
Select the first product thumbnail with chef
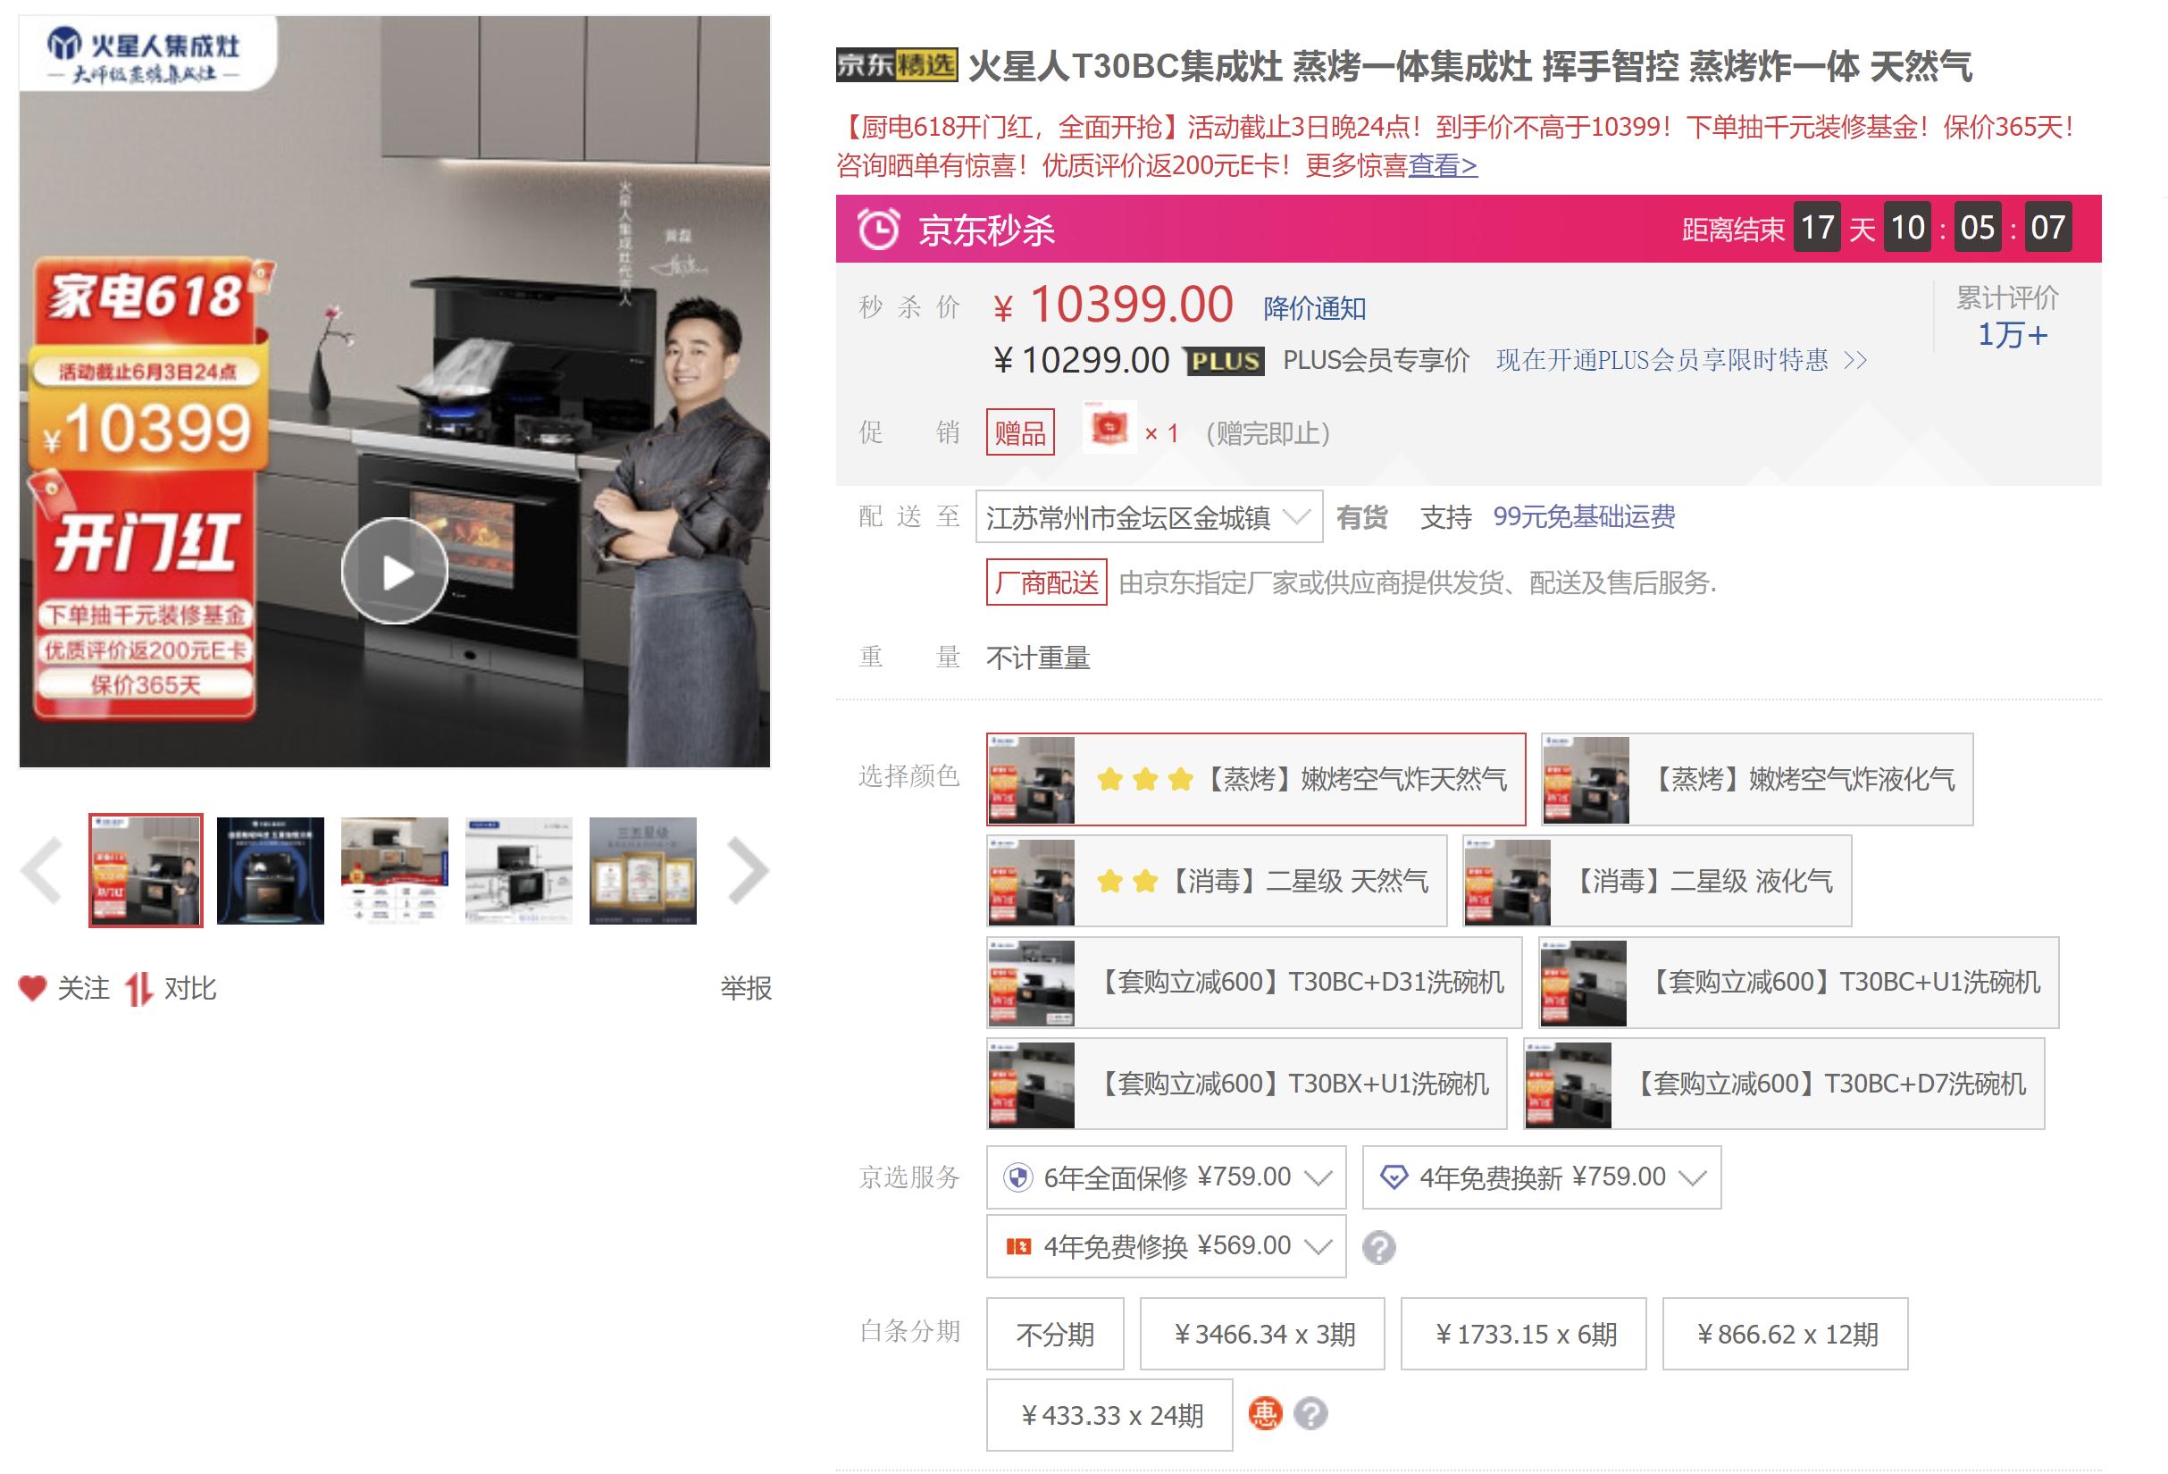pos(146,870)
